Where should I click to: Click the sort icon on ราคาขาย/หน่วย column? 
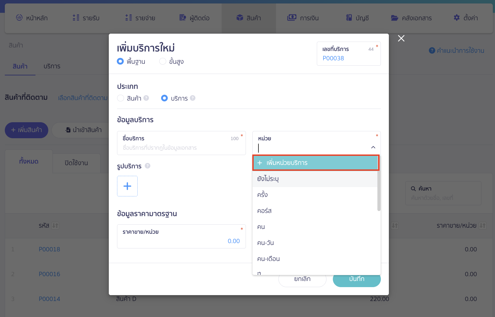coord(482,225)
